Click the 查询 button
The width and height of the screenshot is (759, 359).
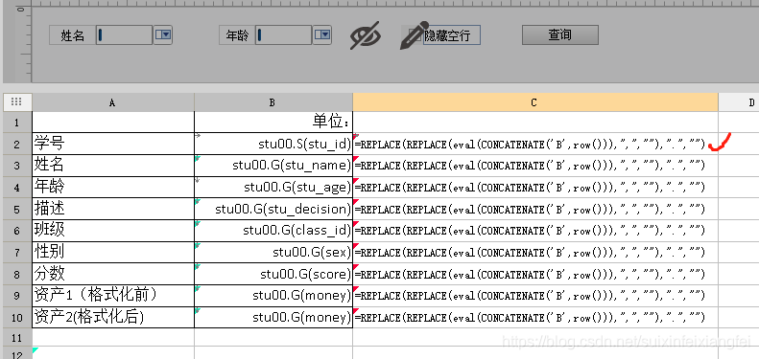(560, 34)
